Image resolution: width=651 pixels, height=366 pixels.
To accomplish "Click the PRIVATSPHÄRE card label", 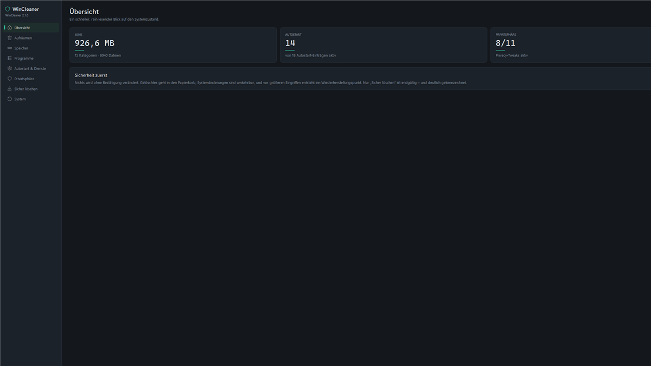I will coord(506,34).
